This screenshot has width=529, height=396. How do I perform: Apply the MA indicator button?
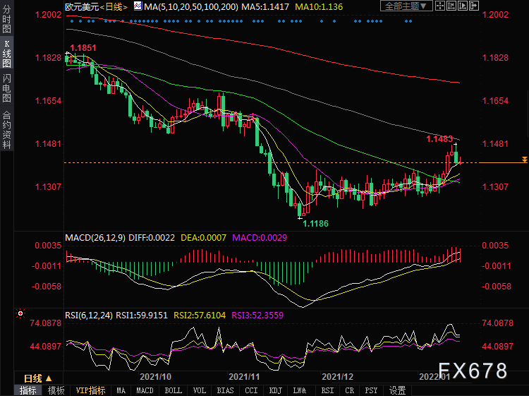[x=121, y=390]
